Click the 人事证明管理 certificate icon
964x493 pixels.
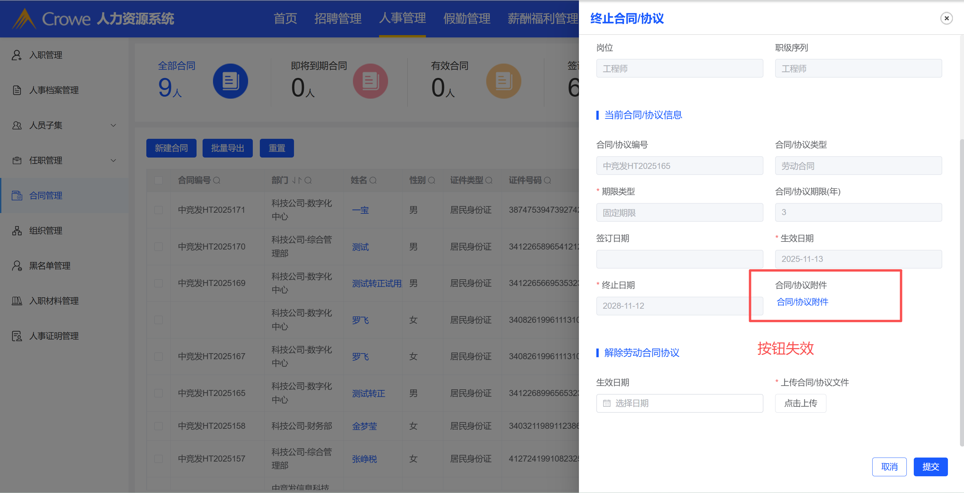[x=16, y=336]
